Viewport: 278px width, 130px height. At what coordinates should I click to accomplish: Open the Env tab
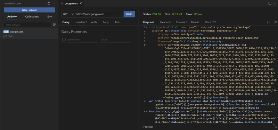point(49,17)
